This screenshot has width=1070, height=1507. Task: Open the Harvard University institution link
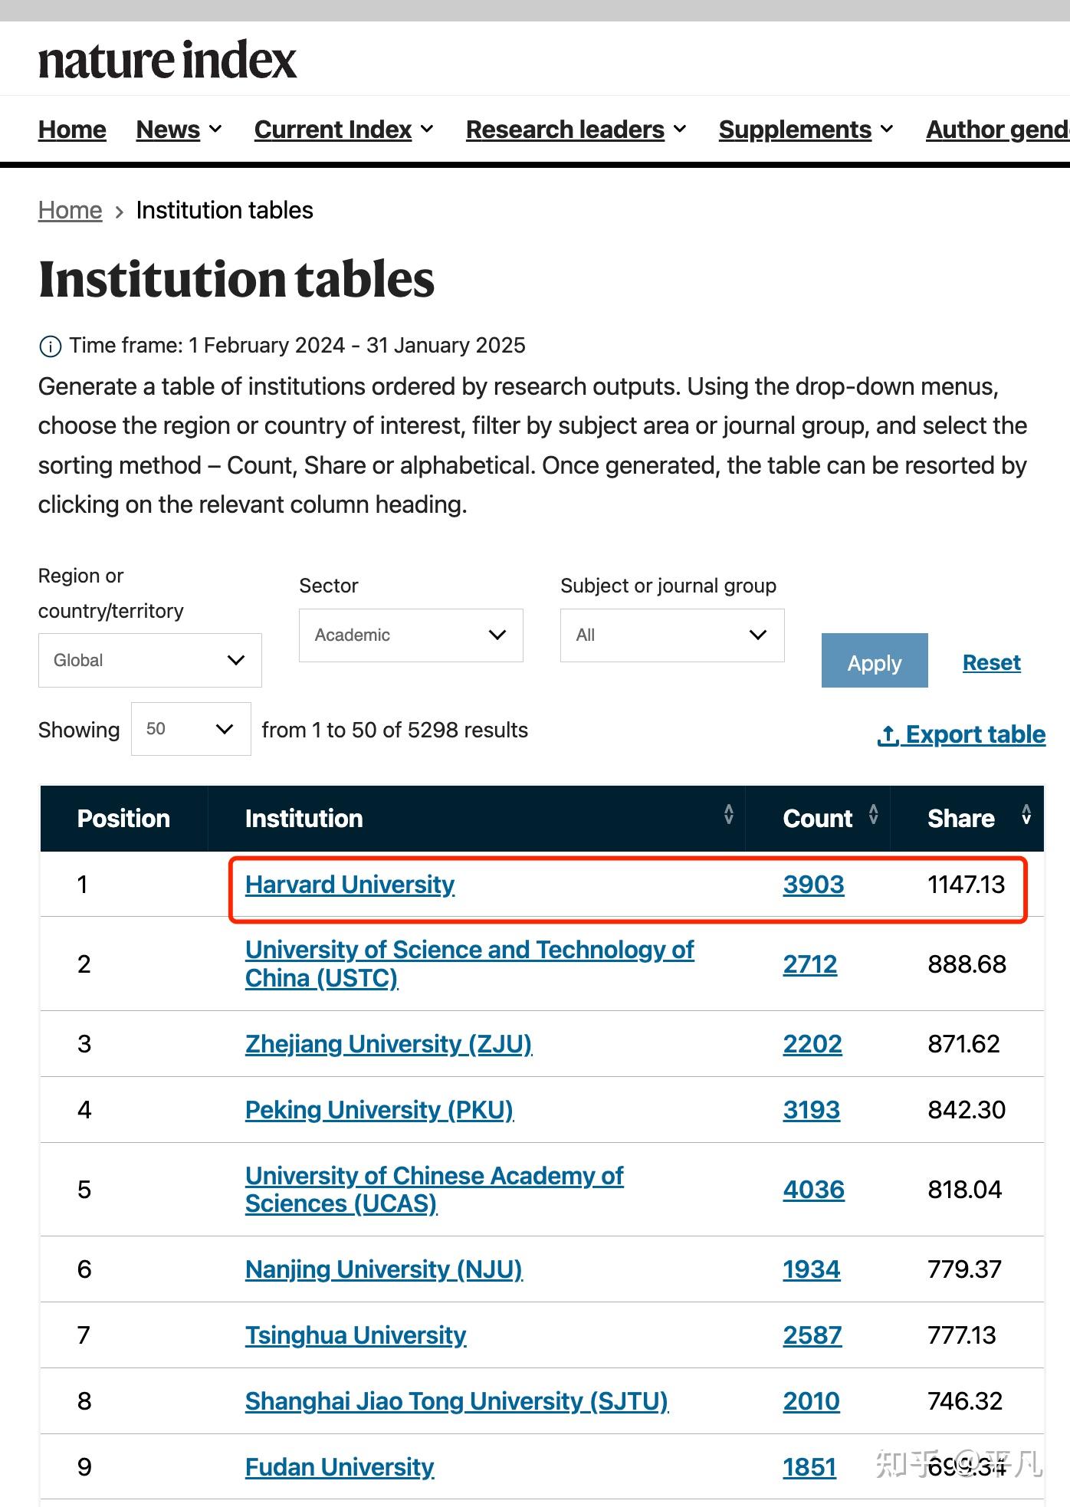pos(350,885)
